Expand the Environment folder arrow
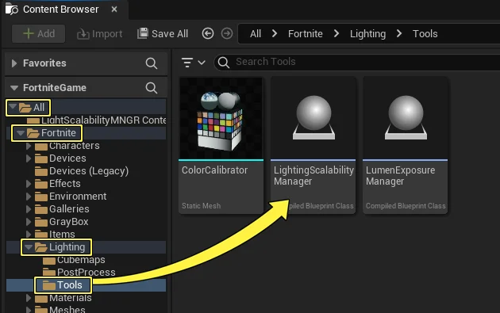The image size is (500, 313). (29, 197)
